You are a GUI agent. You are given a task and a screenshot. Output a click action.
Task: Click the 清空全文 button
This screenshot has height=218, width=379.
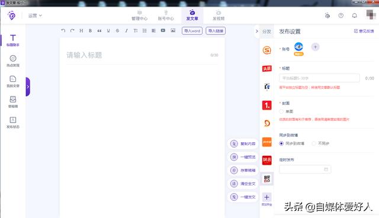[243, 184]
